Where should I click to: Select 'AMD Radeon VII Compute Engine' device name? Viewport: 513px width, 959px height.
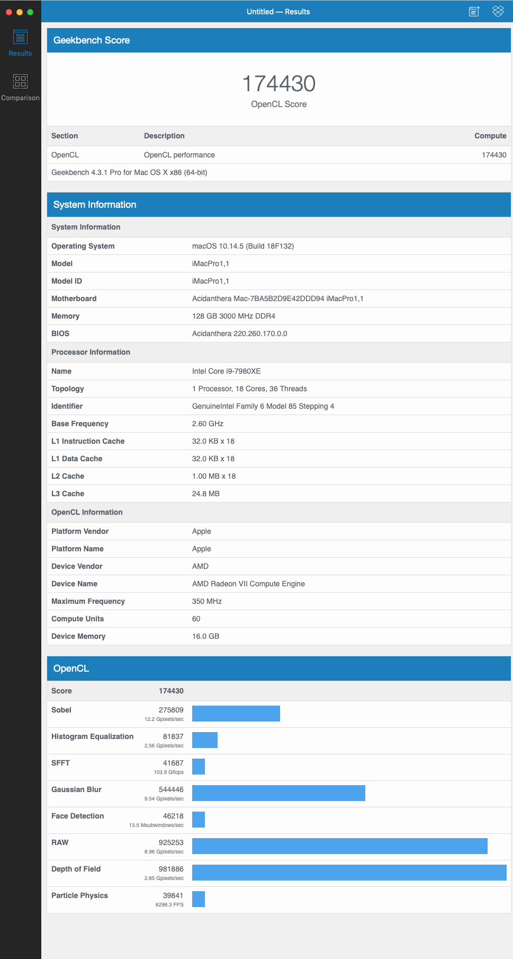[x=248, y=584]
